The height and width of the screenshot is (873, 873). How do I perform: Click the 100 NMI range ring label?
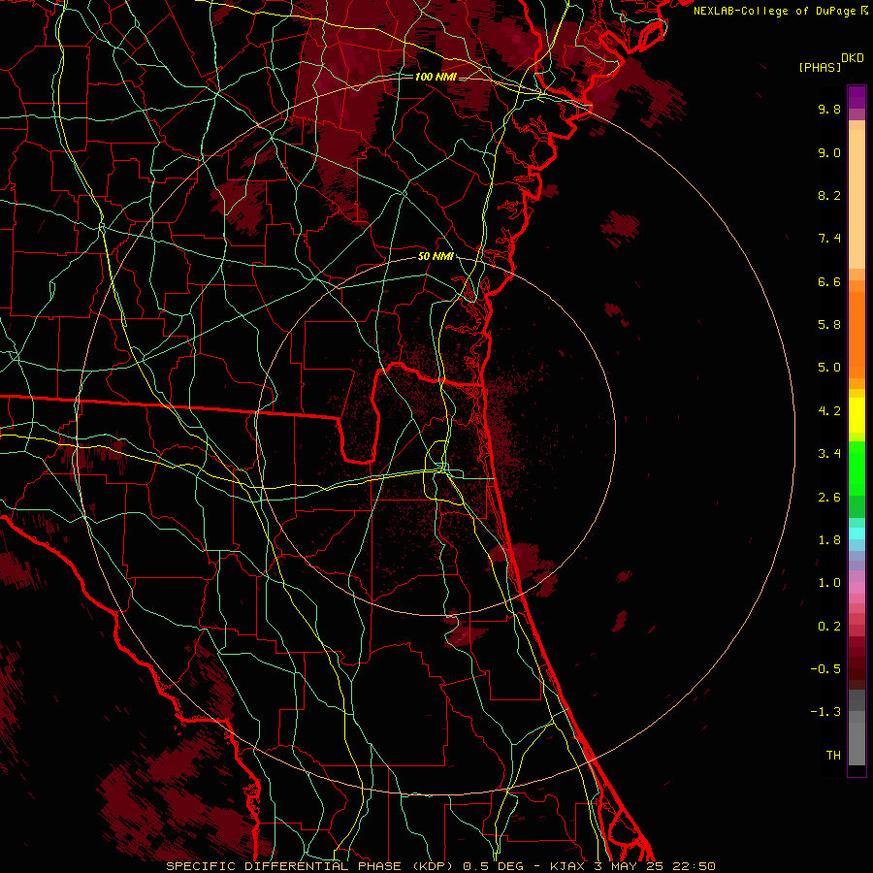(436, 77)
